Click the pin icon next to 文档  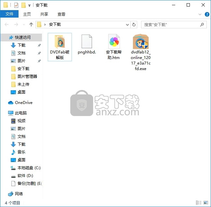click(39, 53)
